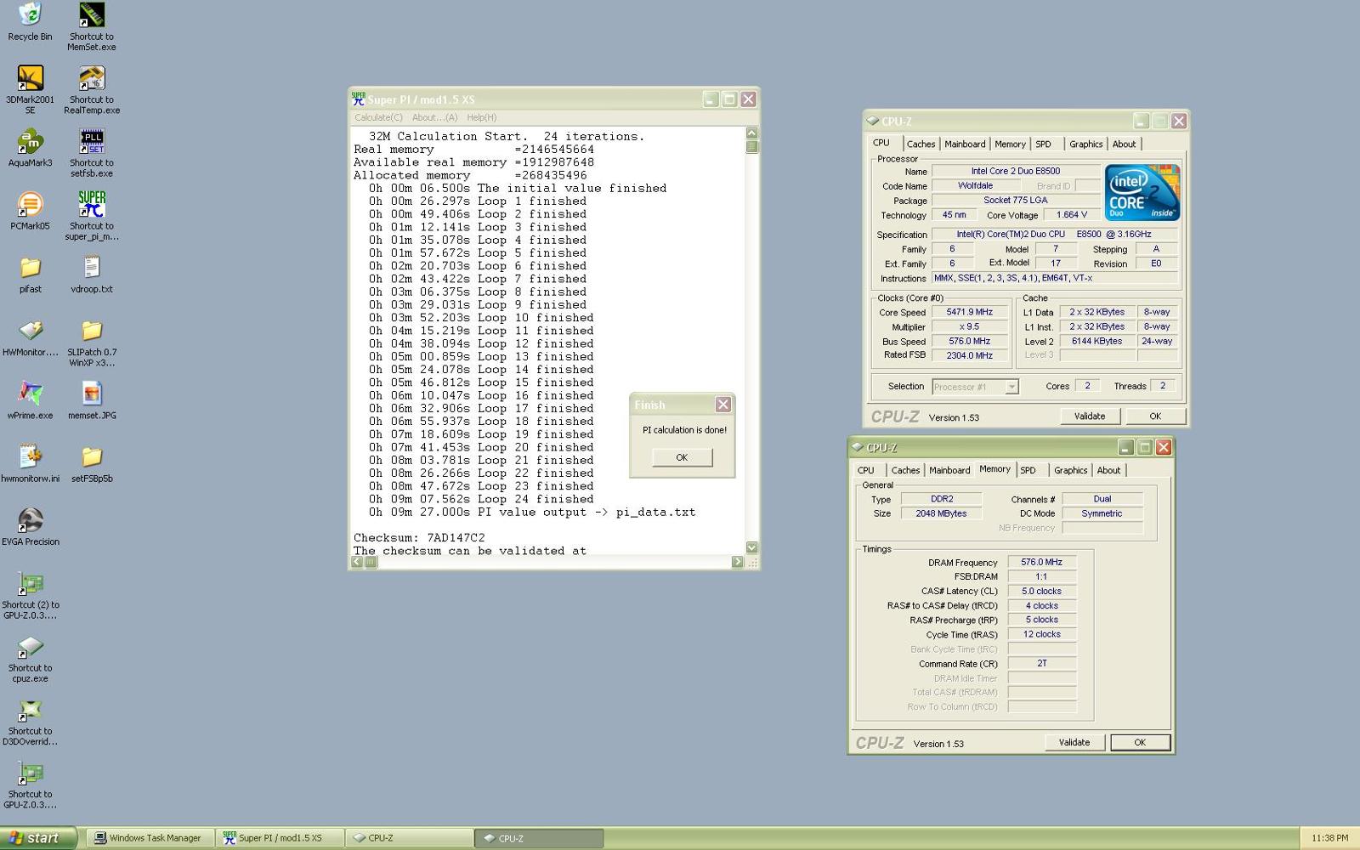
Task: Select the HWMonitor desktop icon
Action: tap(30, 330)
